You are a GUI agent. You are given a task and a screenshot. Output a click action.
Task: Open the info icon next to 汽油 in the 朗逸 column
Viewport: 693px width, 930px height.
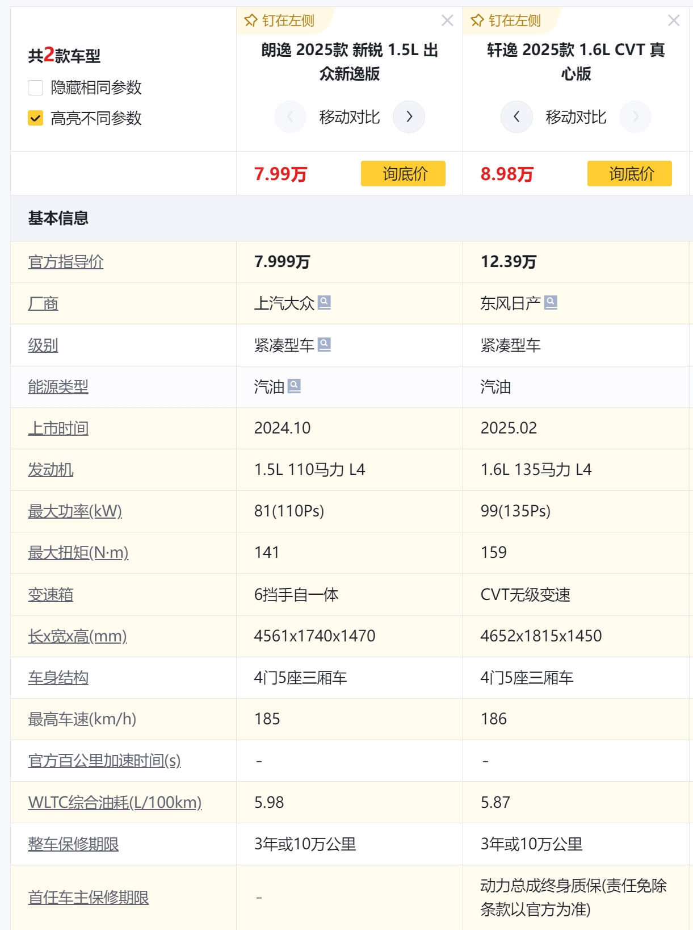tap(294, 386)
